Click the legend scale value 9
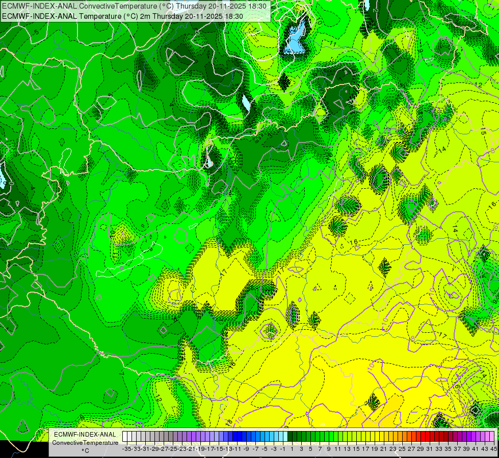499x458 pixels. pyautogui.click(x=329, y=449)
